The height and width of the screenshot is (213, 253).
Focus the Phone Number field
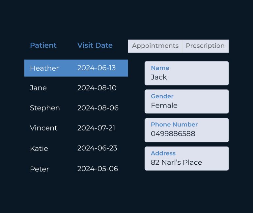(186, 130)
